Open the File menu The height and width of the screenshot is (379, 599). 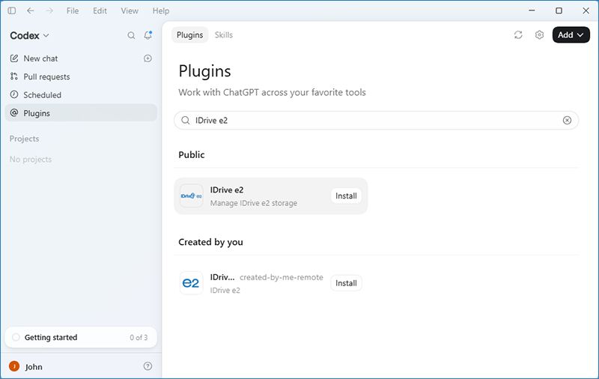coord(73,10)
